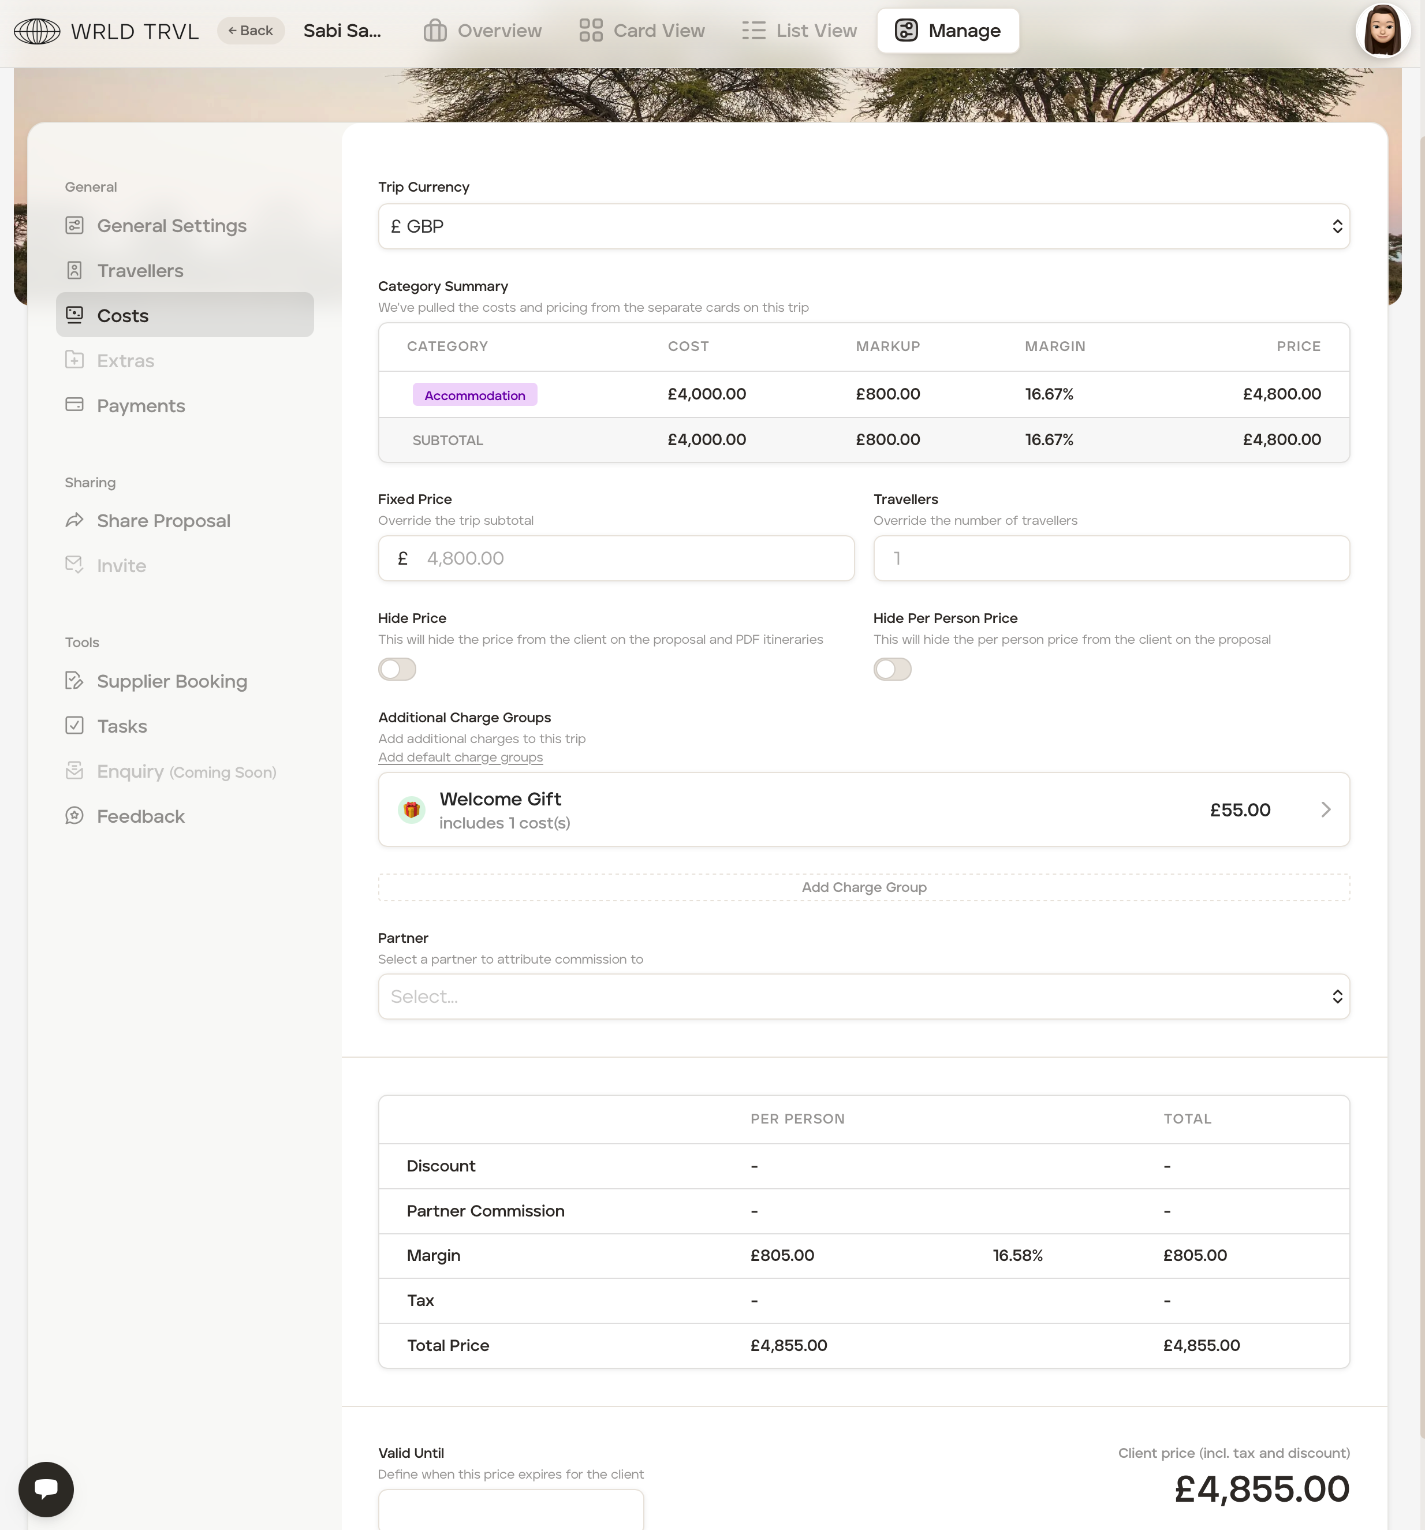The image size is (1425, 1530).
Task: Click the Add Charge Group button
Action: (x=863, y=887)
